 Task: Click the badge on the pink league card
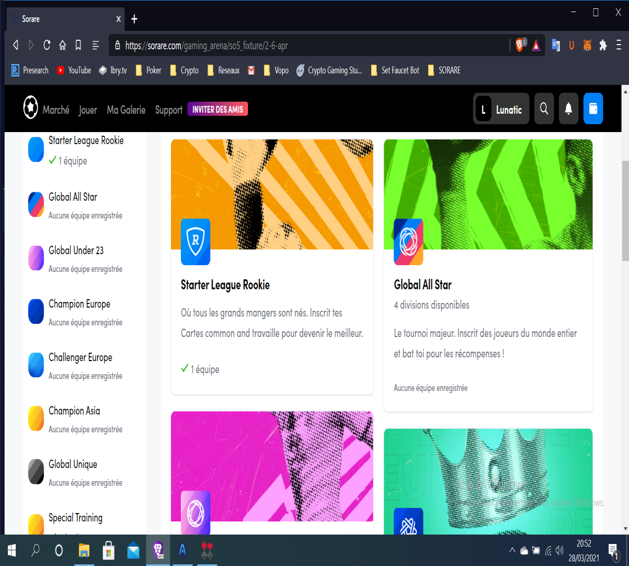196,513
